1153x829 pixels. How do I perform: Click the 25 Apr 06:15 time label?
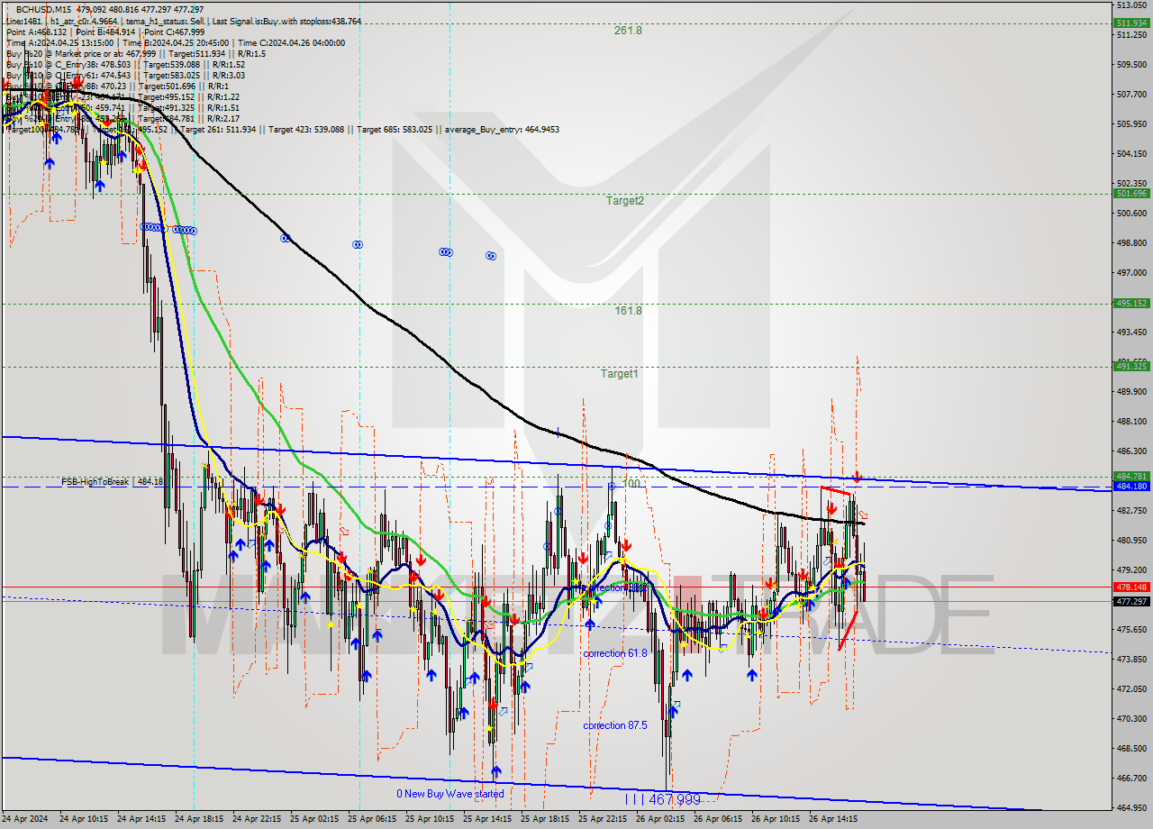coord(373,819)
